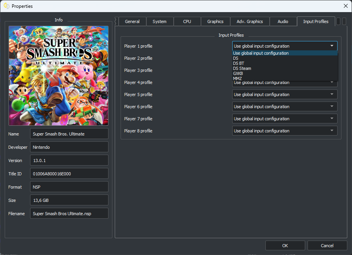Click the Player 1 profile dropdown arrow
Screen dimensions: 352x255
pyautogui.click(x=332, y=46)
